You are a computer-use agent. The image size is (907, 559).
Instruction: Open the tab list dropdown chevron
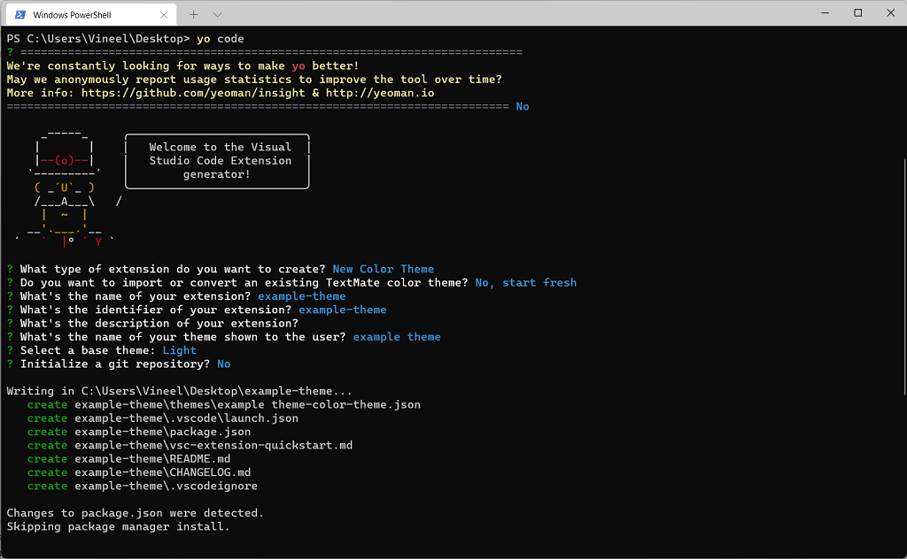218,14
